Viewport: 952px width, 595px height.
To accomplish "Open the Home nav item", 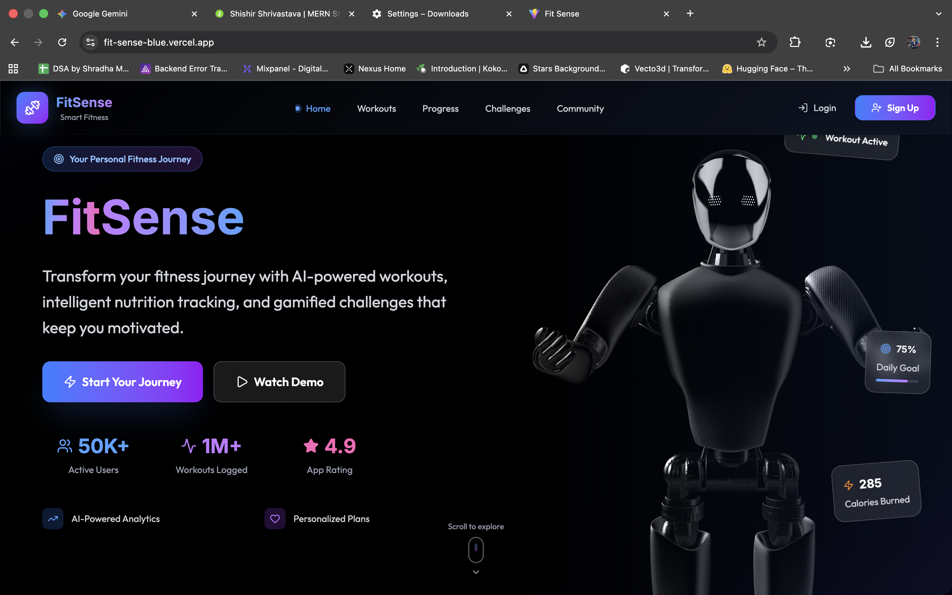I will pyautogui.click(x=318, y=109).
